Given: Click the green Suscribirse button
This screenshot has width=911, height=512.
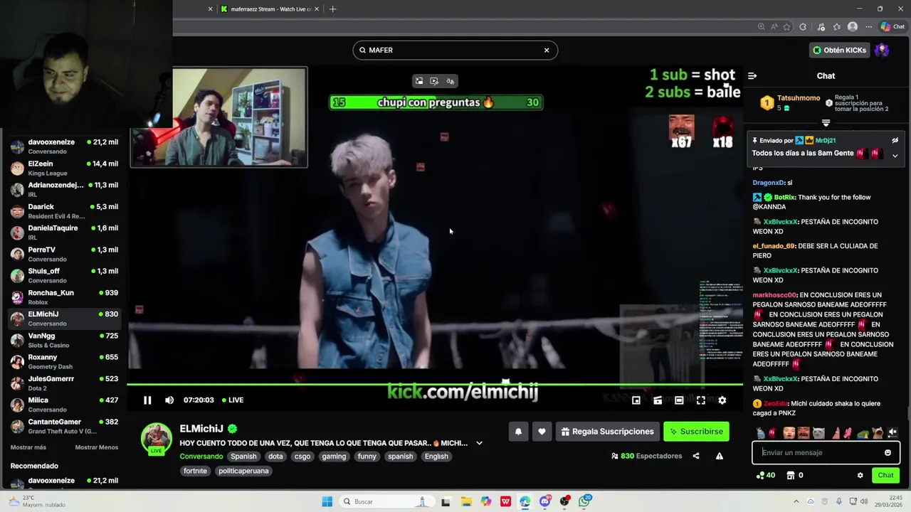Looking at the screenshot, I should click(696, 432).
